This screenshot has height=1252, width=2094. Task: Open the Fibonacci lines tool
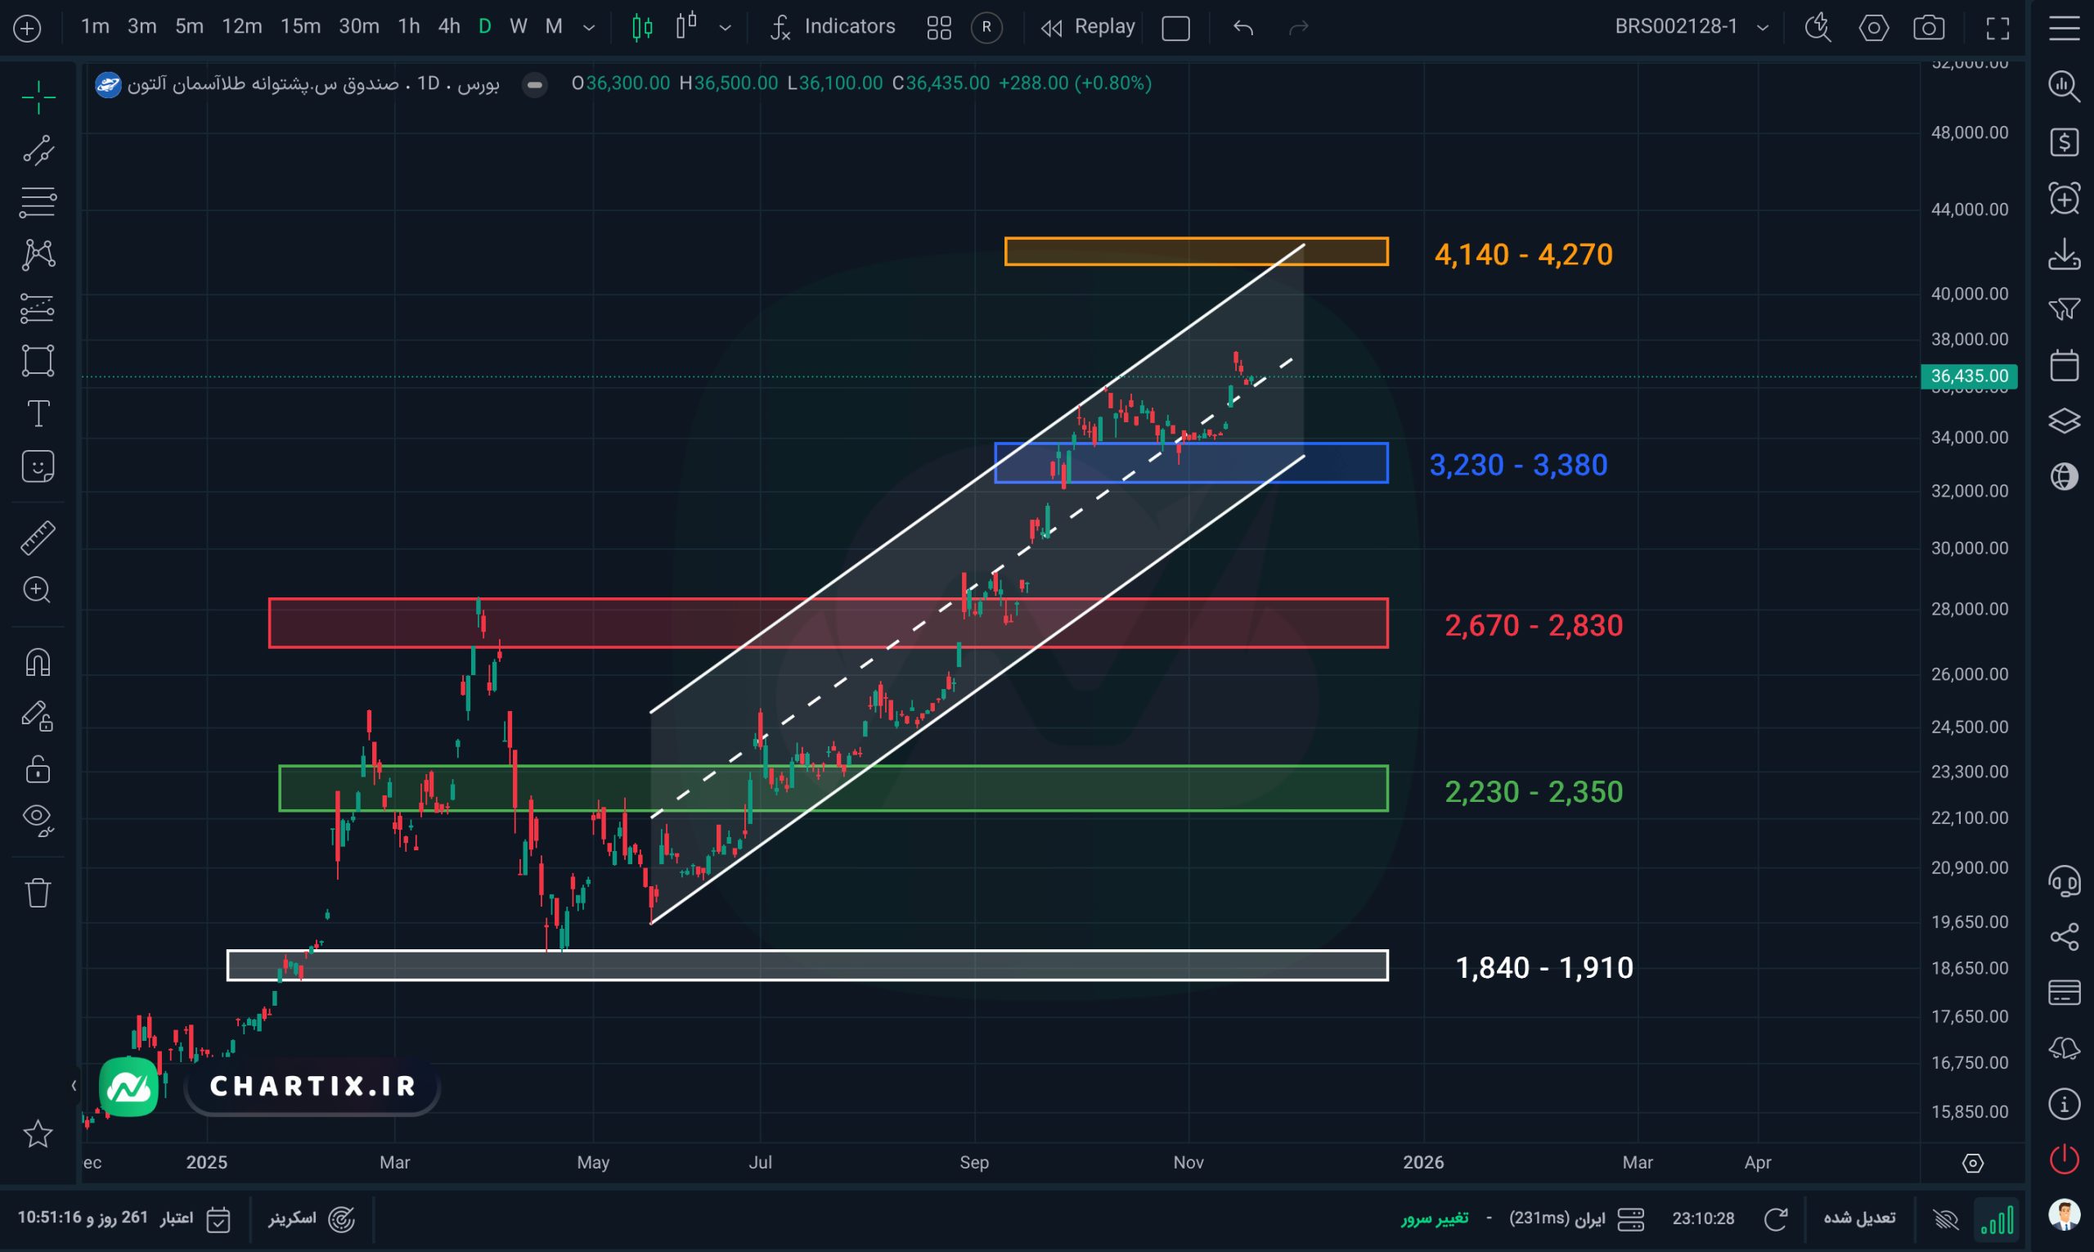[x=38, y=202]
